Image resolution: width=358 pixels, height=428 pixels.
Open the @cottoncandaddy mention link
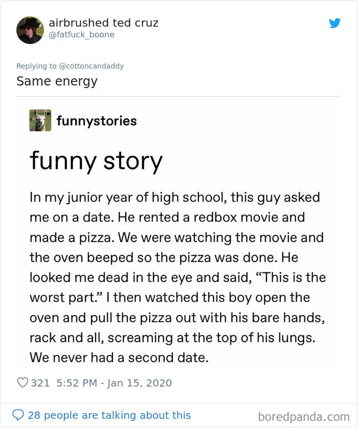click(92, 66)
